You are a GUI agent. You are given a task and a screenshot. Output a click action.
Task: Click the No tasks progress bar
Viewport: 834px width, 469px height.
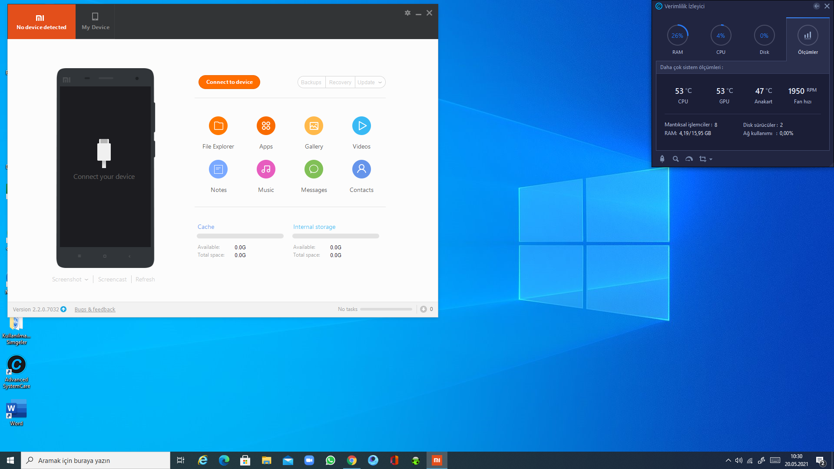[386, 309]
